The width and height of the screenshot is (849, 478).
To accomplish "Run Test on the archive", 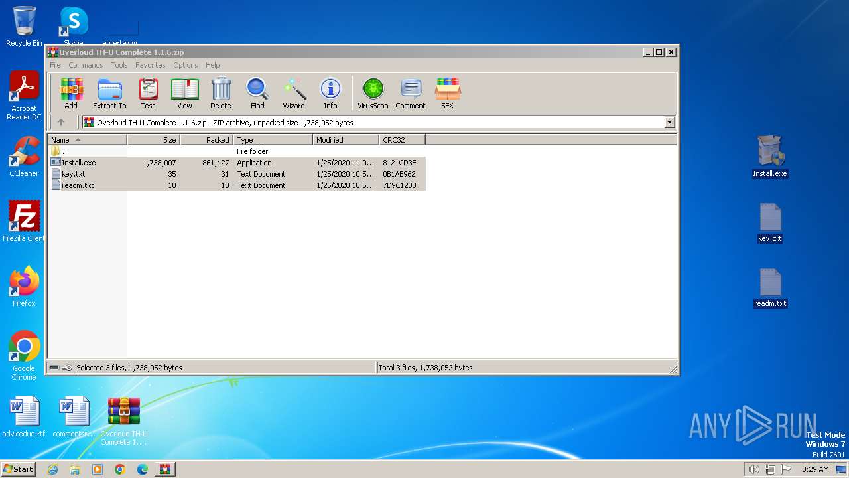I will click(148, 93).
